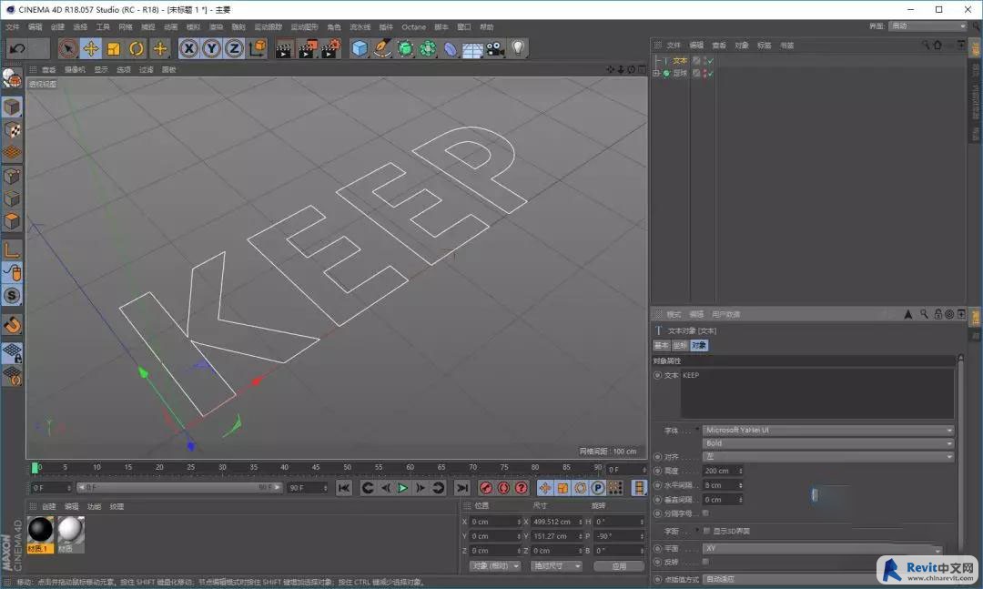
Task: Click the Floor environment grid icon
Action: pyautogui.click(x=472, y=49)
